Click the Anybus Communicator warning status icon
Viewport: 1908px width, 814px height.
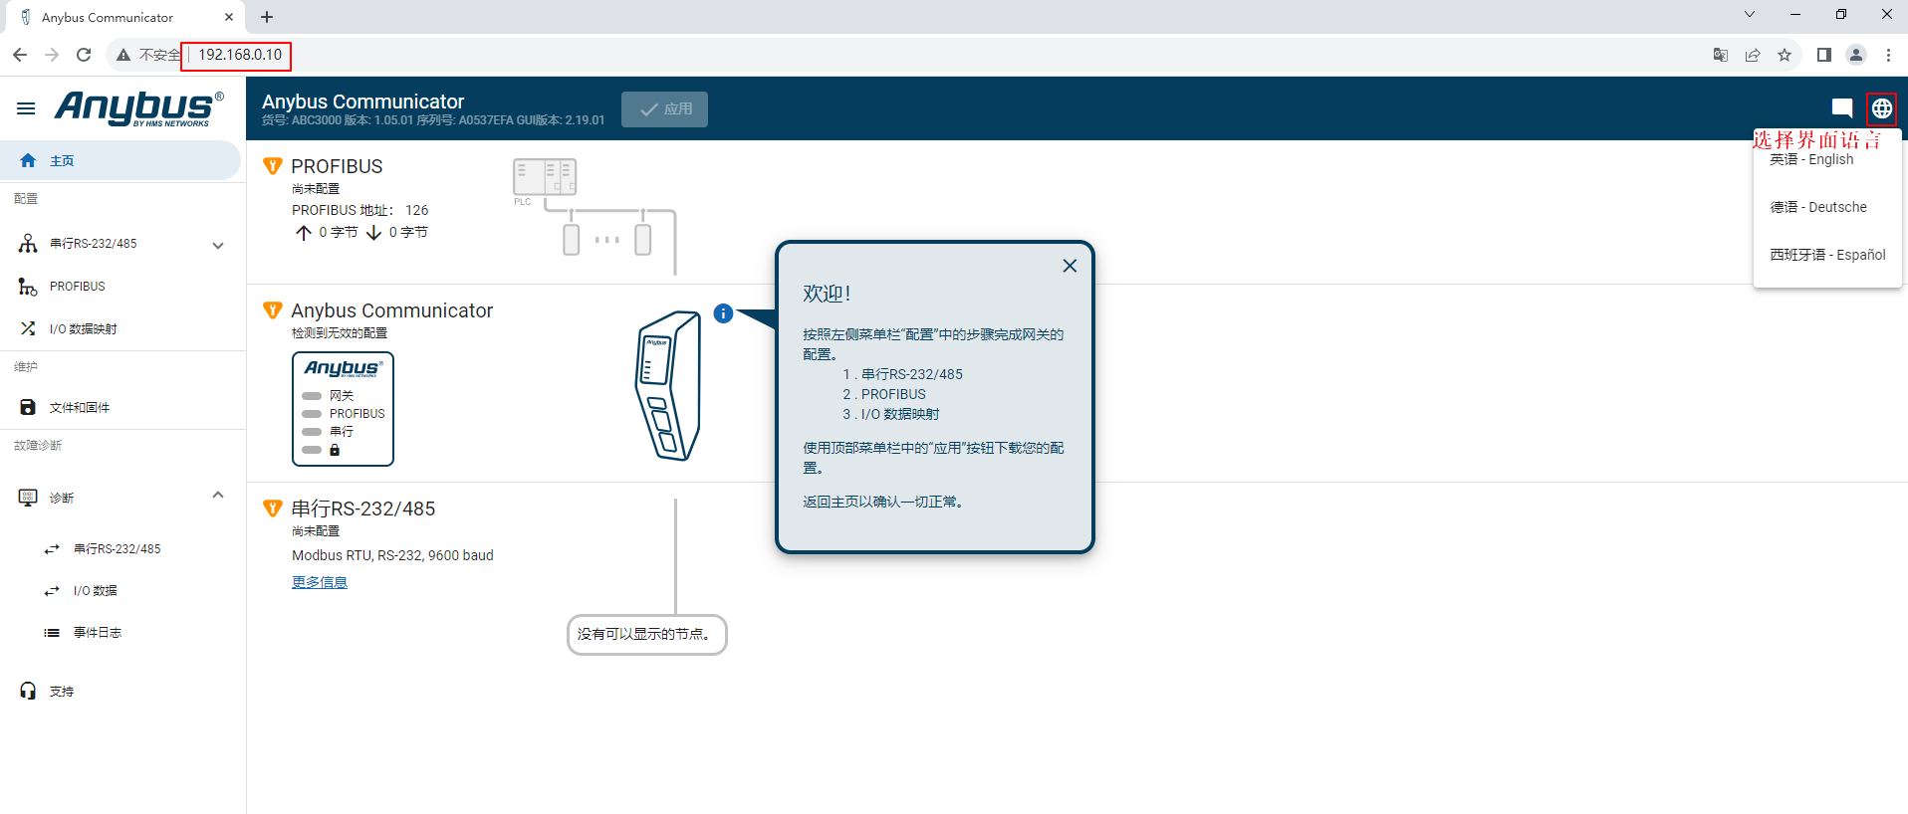coord(272,310)
